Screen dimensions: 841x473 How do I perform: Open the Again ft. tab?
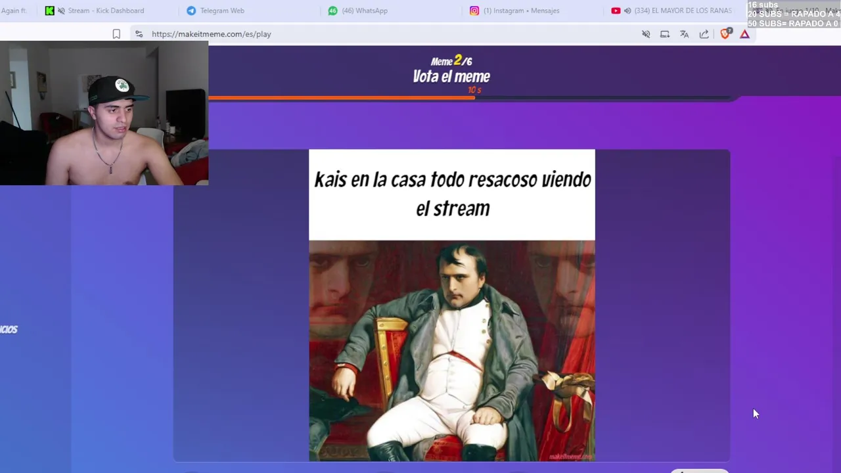click(14, 11)
